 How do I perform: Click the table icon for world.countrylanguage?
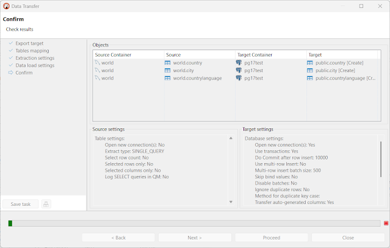click(x=168, y=78)
